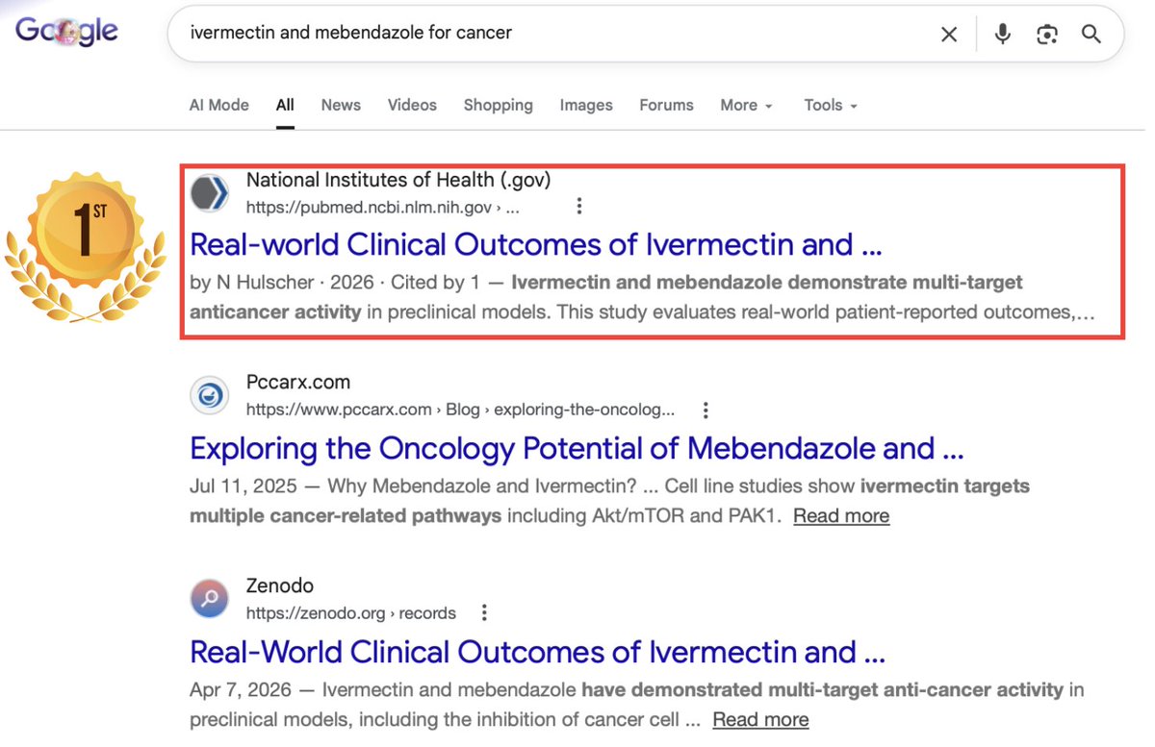This screenshot has height=747, width=1155.
Task: Click the 'Pccarx.com' site name
Action: [x=298, y=383]
